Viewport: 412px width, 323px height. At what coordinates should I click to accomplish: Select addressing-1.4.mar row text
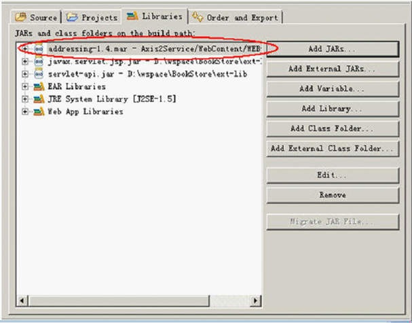coord(155,49)
